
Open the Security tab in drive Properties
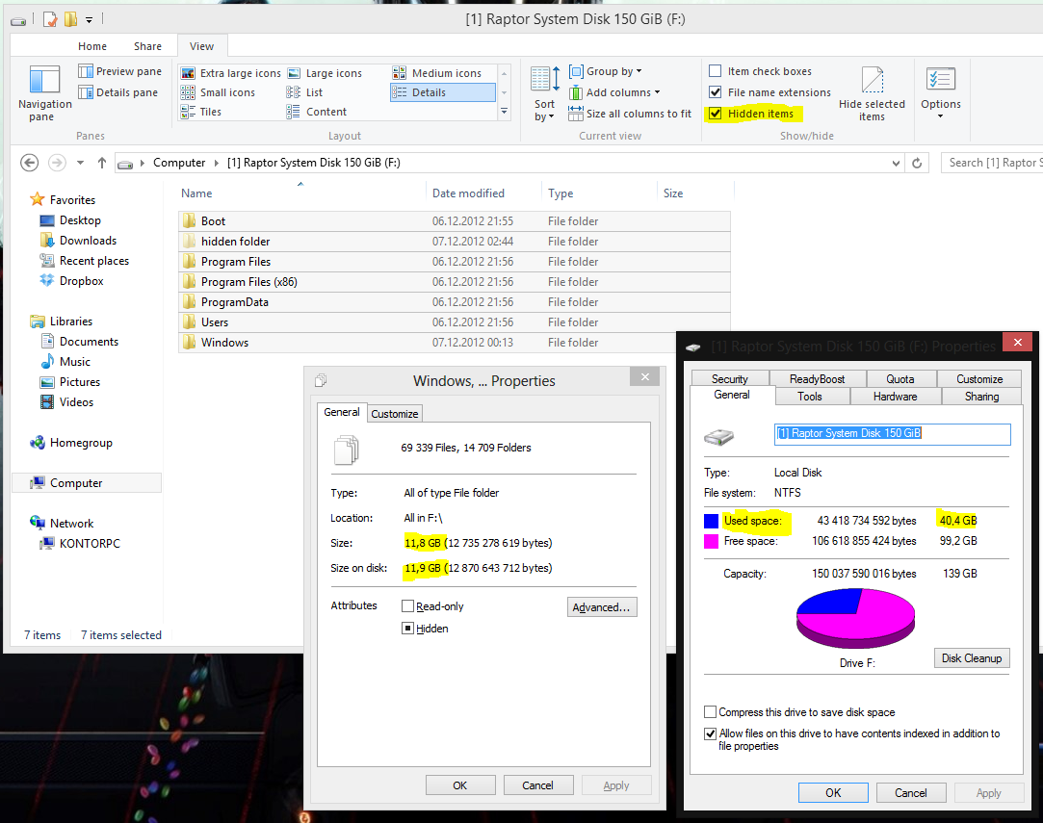(730, 379)
